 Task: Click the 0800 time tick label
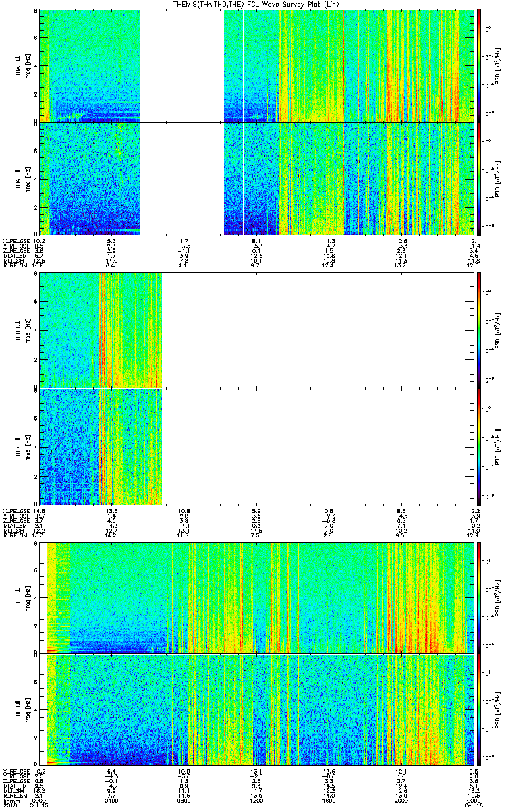(x=184, y=801)
